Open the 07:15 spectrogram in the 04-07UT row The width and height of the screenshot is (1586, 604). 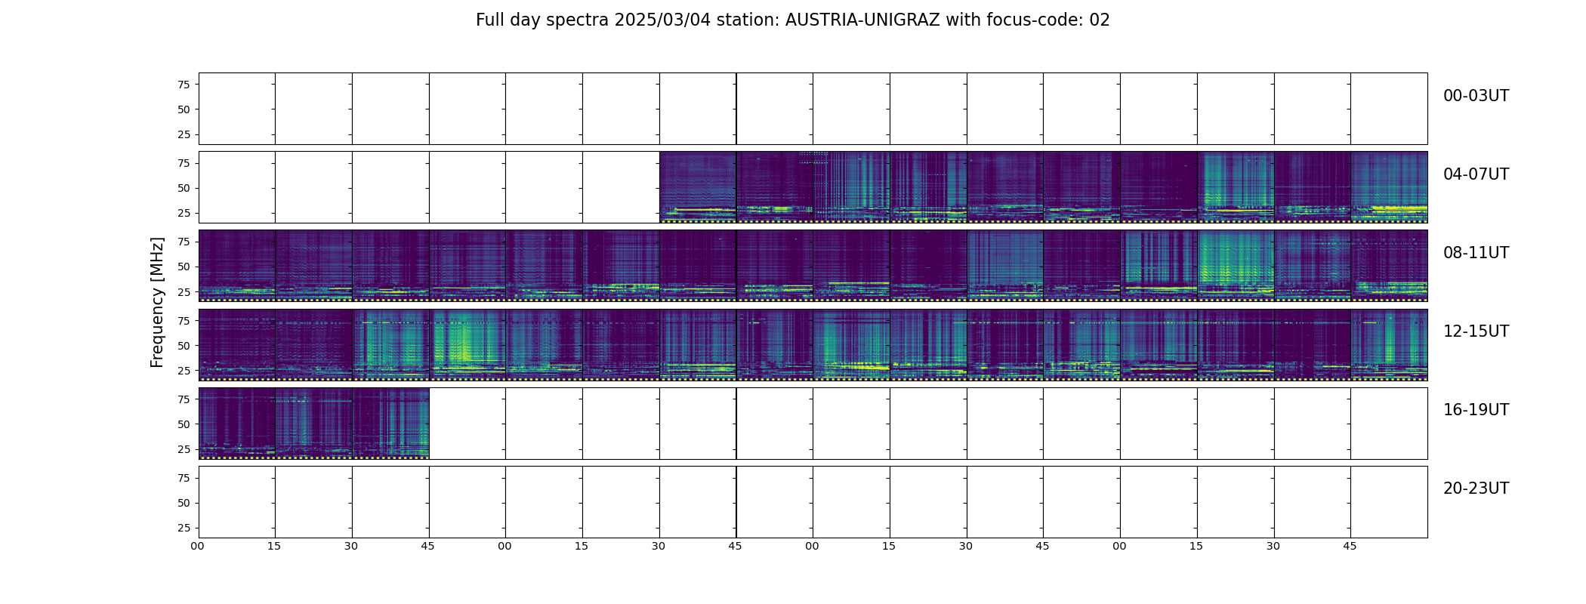tap(1236, 187)
